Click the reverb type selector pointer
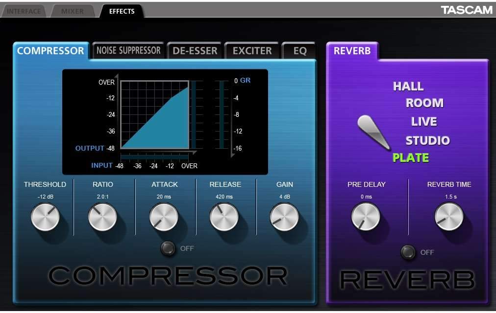 [373, 132]
